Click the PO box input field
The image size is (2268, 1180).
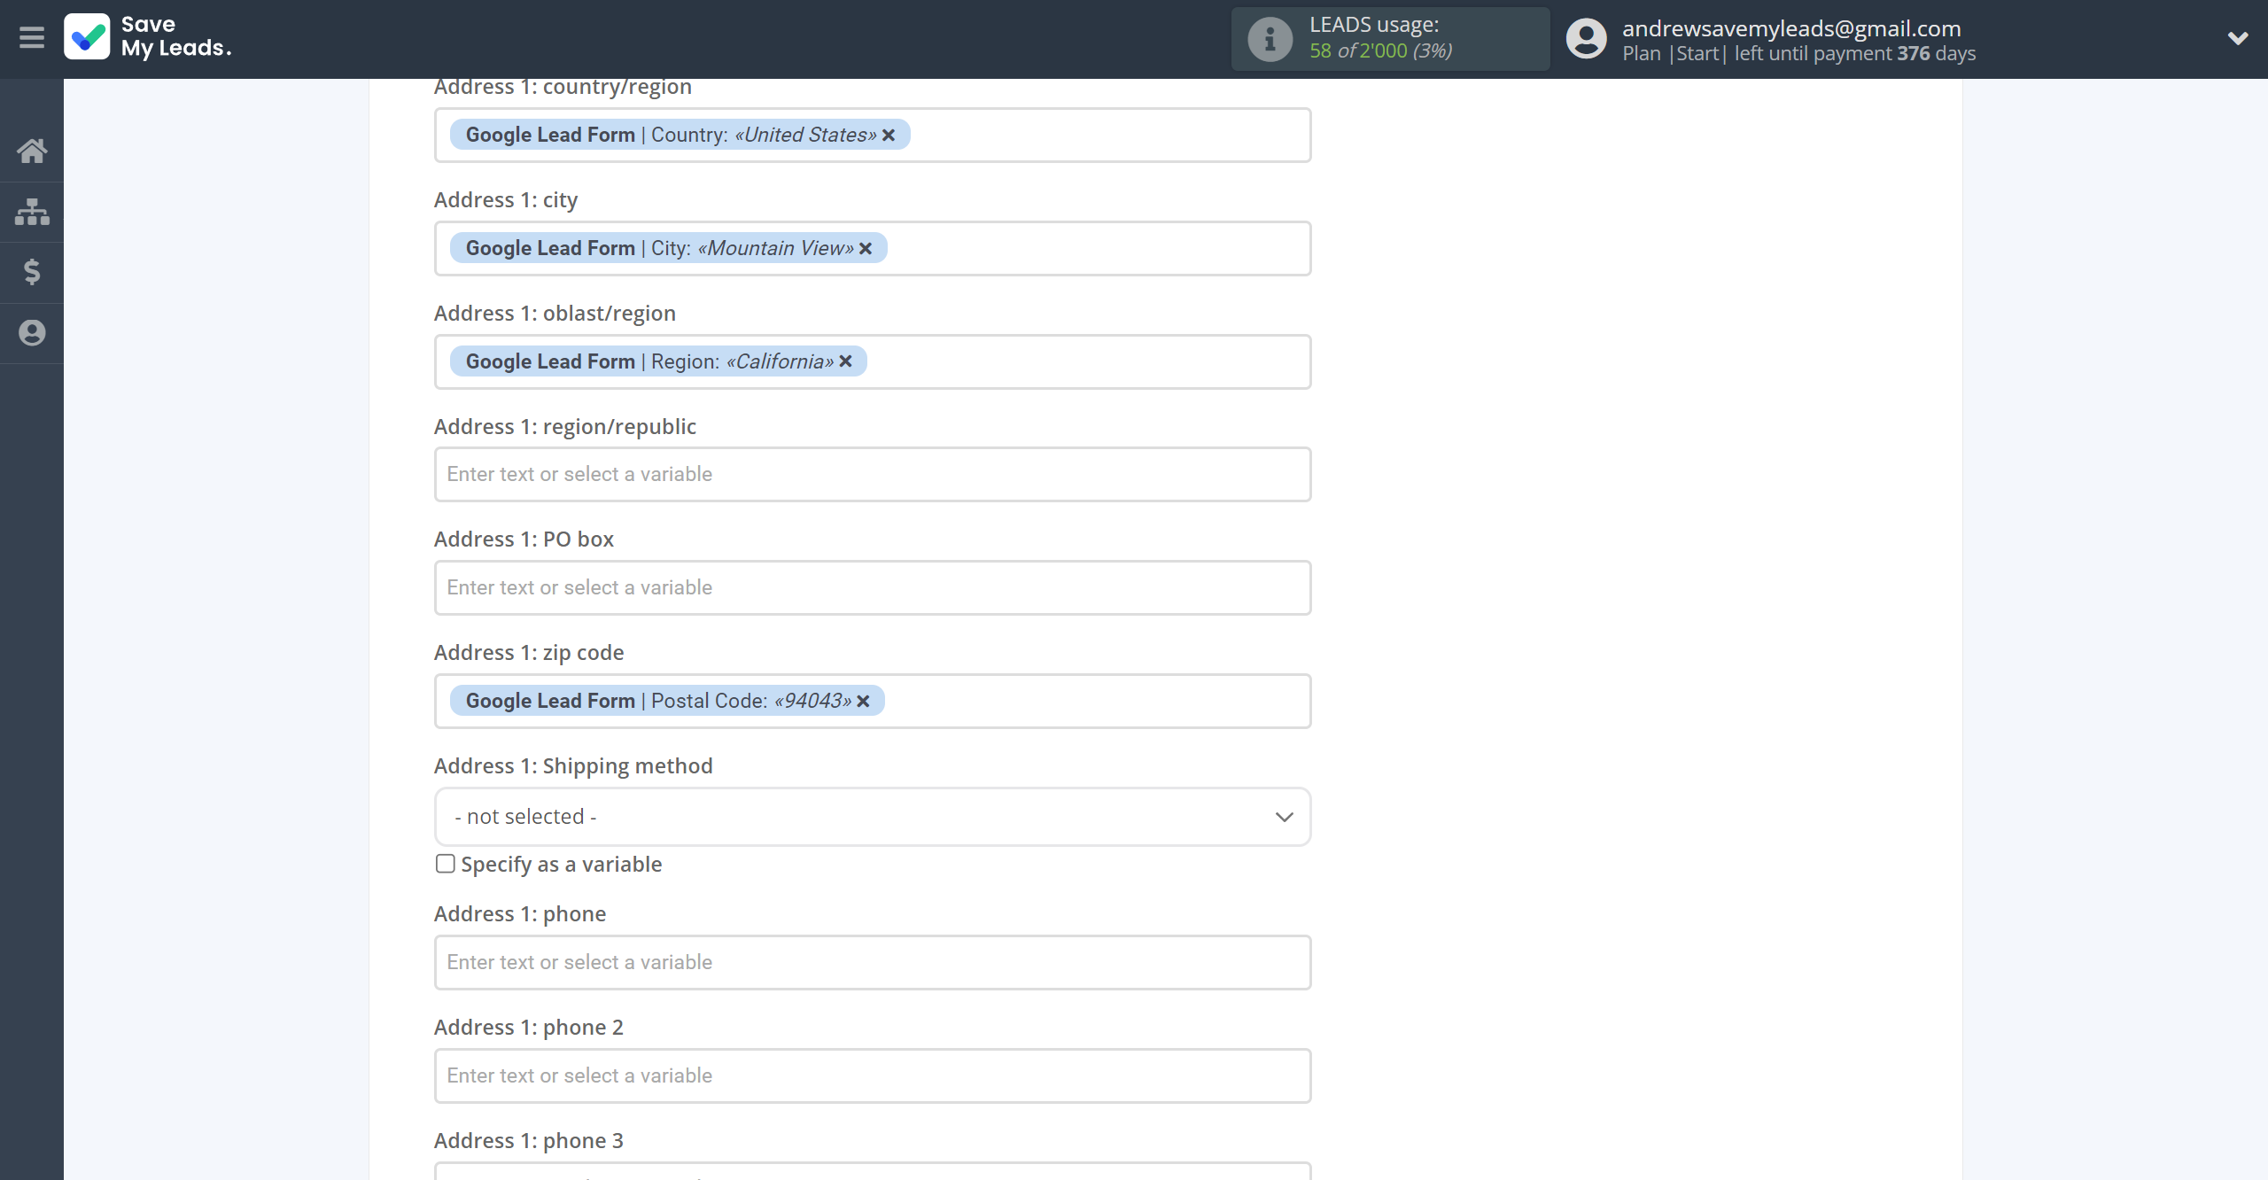tap(872, 588)
